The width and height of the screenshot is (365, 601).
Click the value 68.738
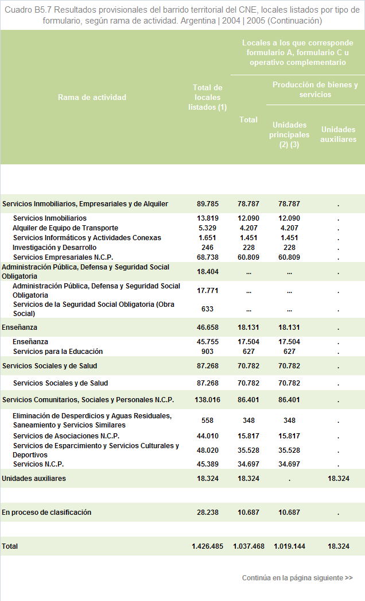click(208, 257)
